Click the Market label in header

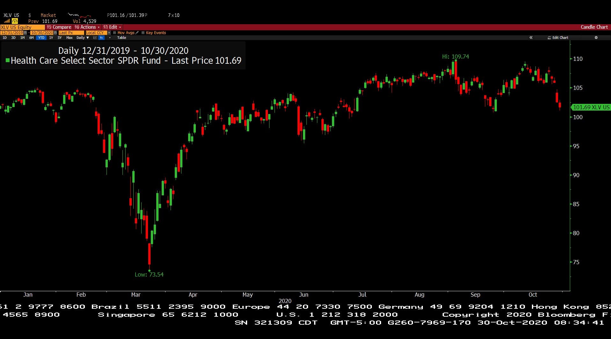[48, 15]
